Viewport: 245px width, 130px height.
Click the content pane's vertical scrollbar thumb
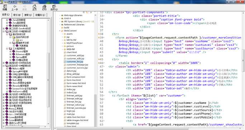[243, 60]
